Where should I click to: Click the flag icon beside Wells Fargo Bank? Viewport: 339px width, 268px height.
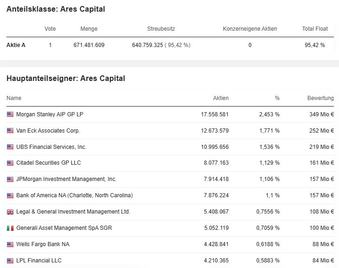(x=10, y=244)
